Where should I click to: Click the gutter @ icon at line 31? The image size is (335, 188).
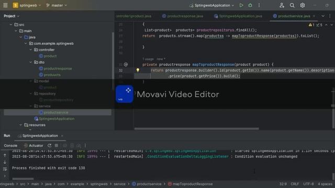tap(126, 64)
